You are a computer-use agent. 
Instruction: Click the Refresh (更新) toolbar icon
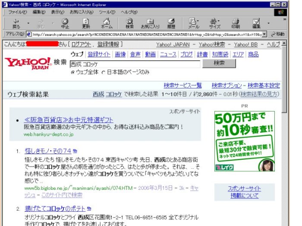[86, 22]
